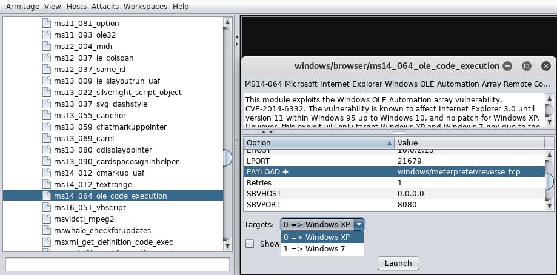Screen dimensions: 557x275
Task: Click the ms12_037_ie_colspan file icon
Action: coord(47,58)
